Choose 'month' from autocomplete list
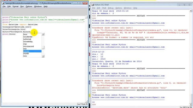Image resolution: width=193 pixels, height=108 pixels. click(x=32, y=53)
